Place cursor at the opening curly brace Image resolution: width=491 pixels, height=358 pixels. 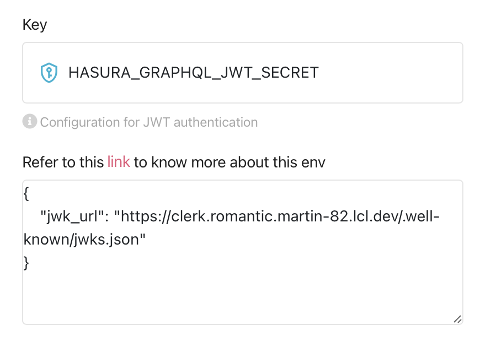pyautogui.click(x=26, y=194)
